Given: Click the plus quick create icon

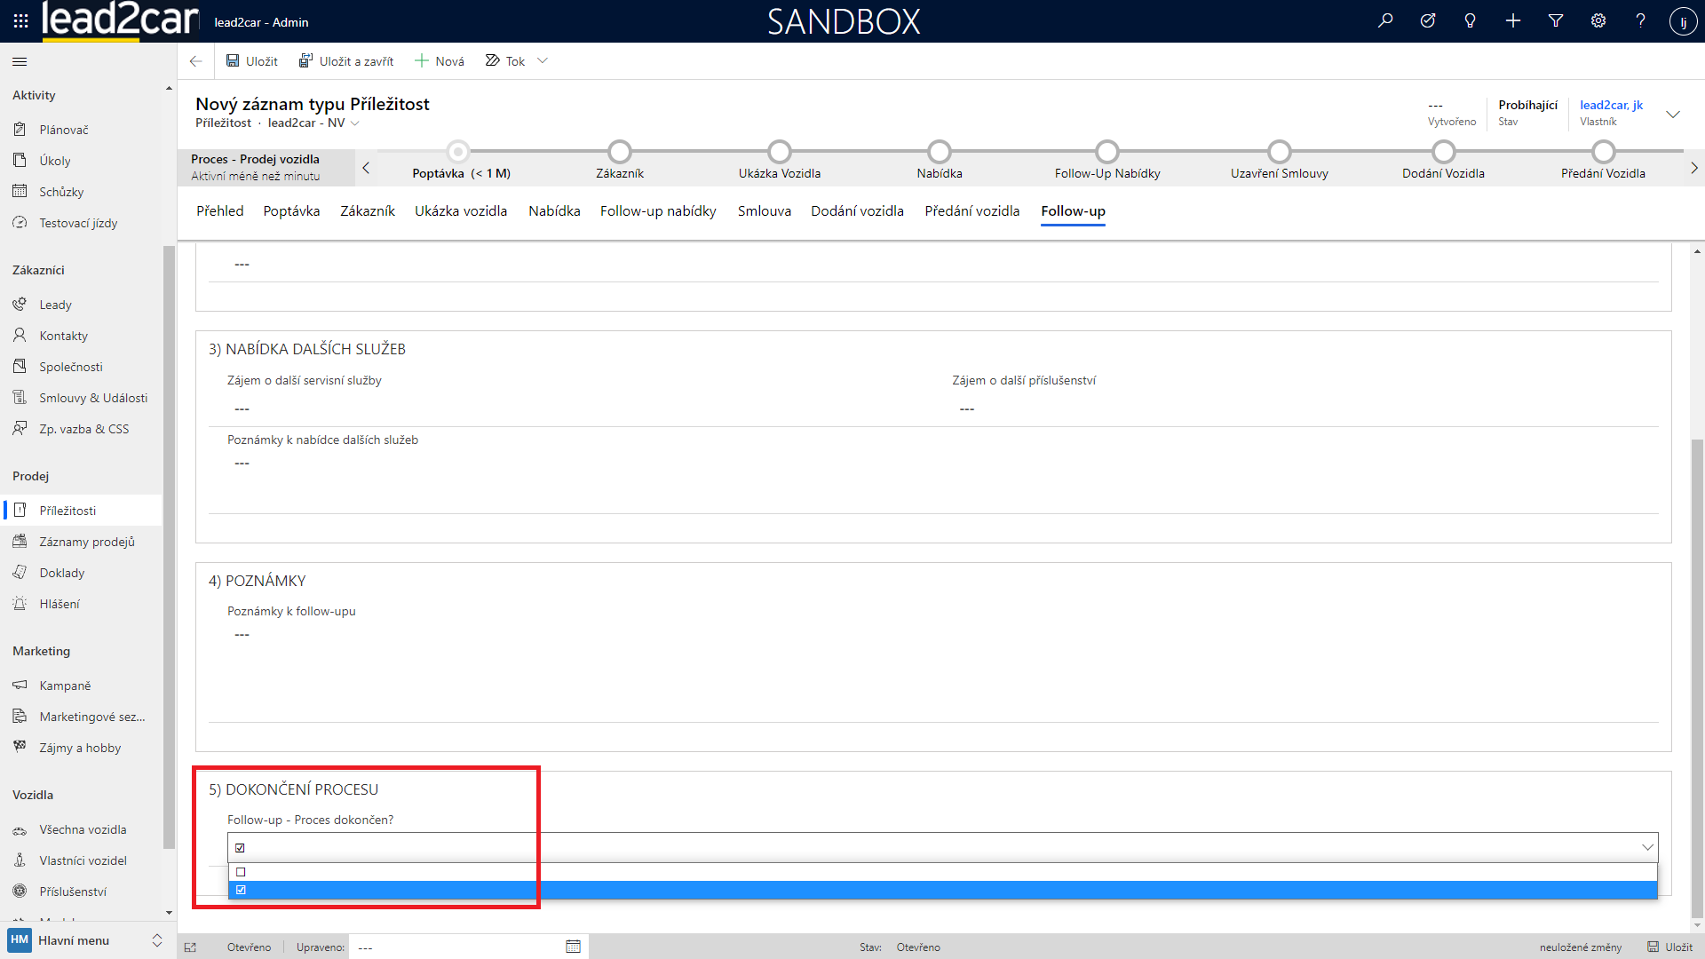Looking at the screenshot, I should coord(1513,20).
